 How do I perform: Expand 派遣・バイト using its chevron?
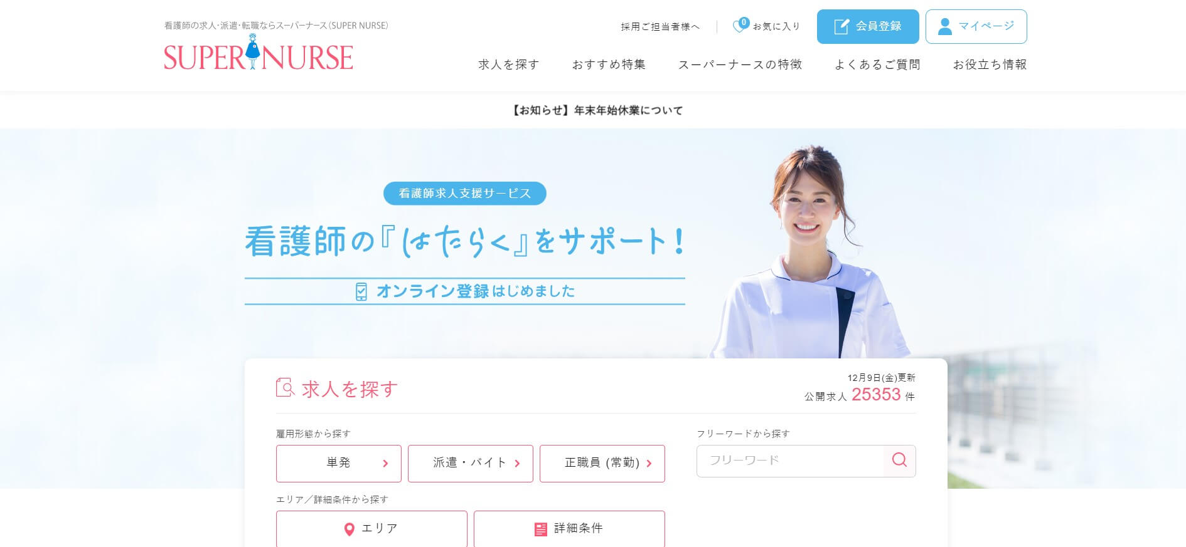point(517,464)
